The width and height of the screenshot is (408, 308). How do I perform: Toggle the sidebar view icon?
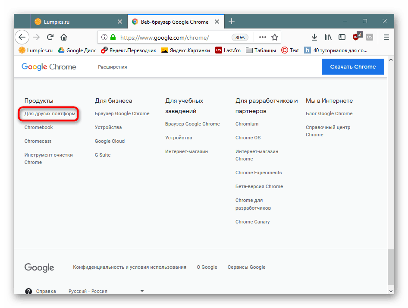342,37
